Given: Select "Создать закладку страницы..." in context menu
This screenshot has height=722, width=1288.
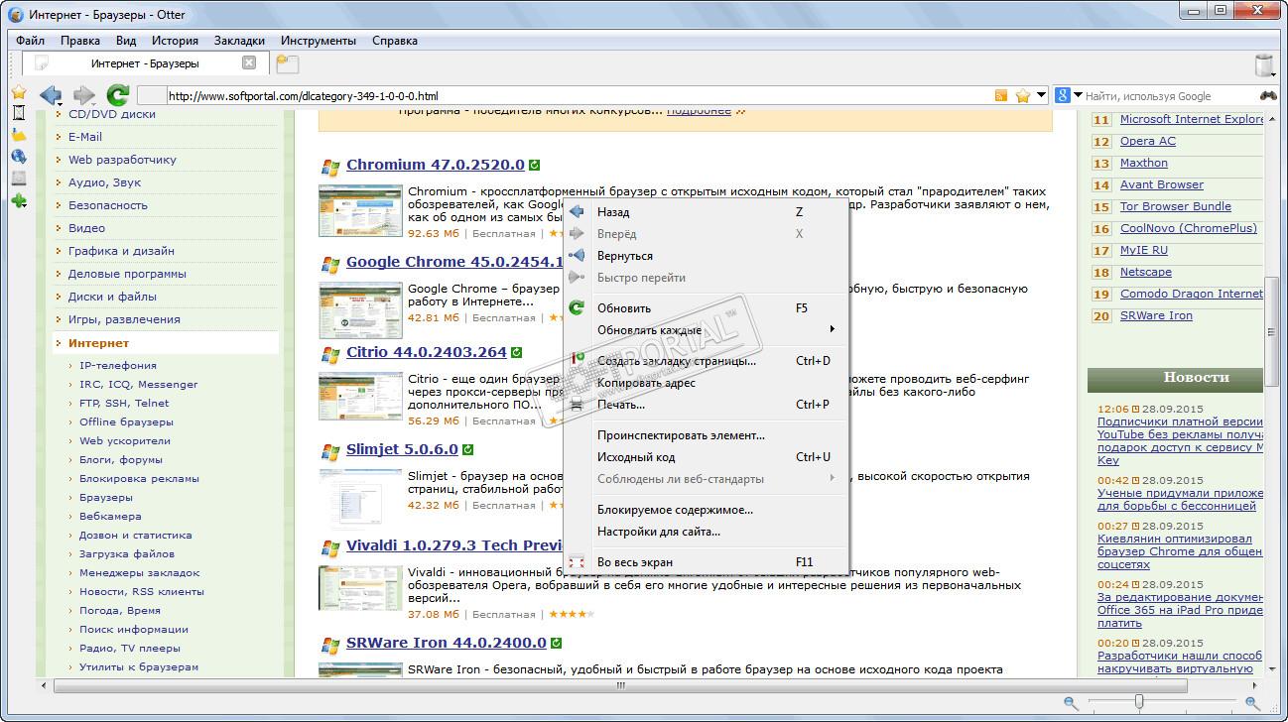Looking at the screenshot, I should pyautogui.click(x=706, y=361).
